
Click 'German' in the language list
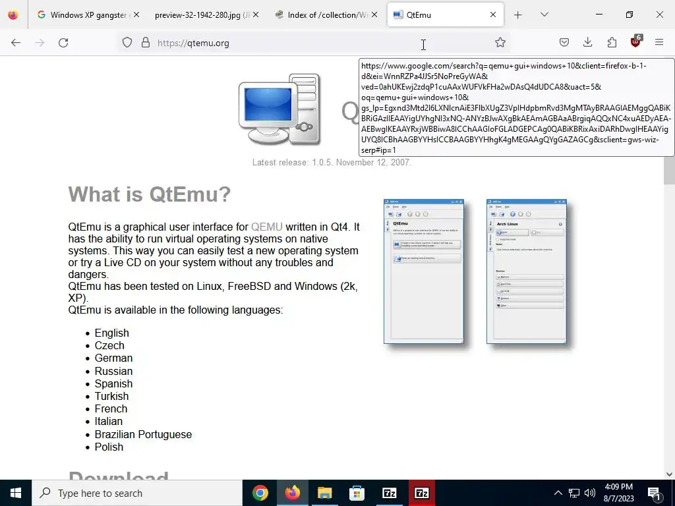tap(113, 358)
